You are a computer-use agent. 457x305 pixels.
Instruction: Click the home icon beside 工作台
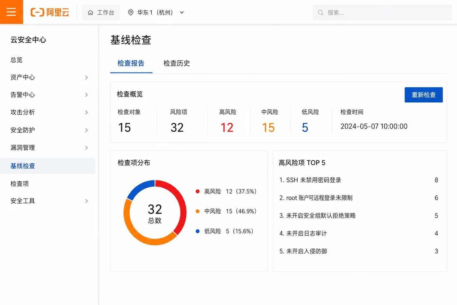click(x=90, y=12)
